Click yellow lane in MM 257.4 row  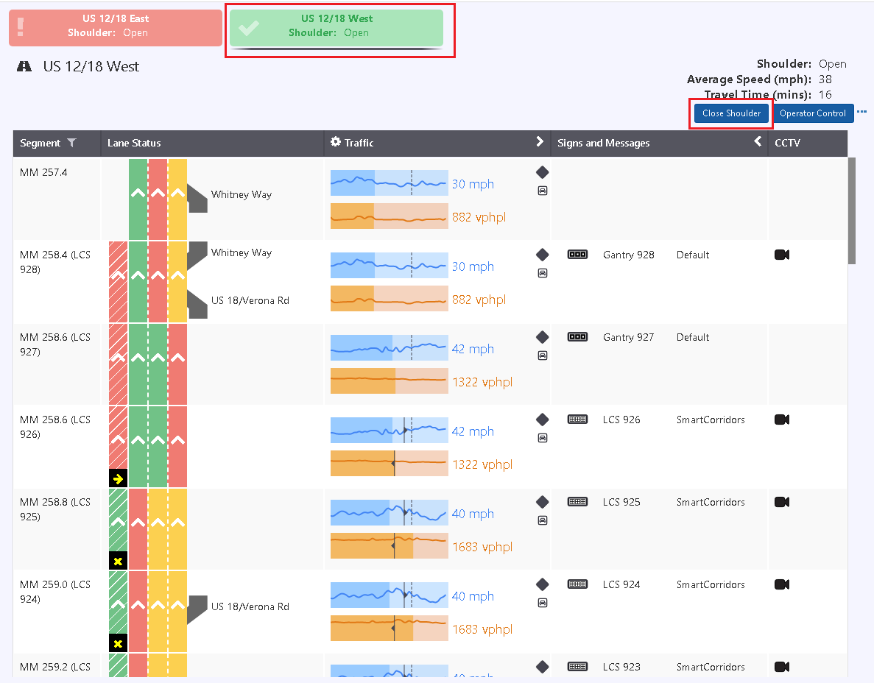(177, 199)
